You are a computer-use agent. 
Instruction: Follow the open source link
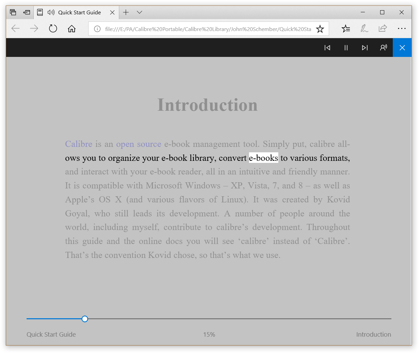coord(139,144)
